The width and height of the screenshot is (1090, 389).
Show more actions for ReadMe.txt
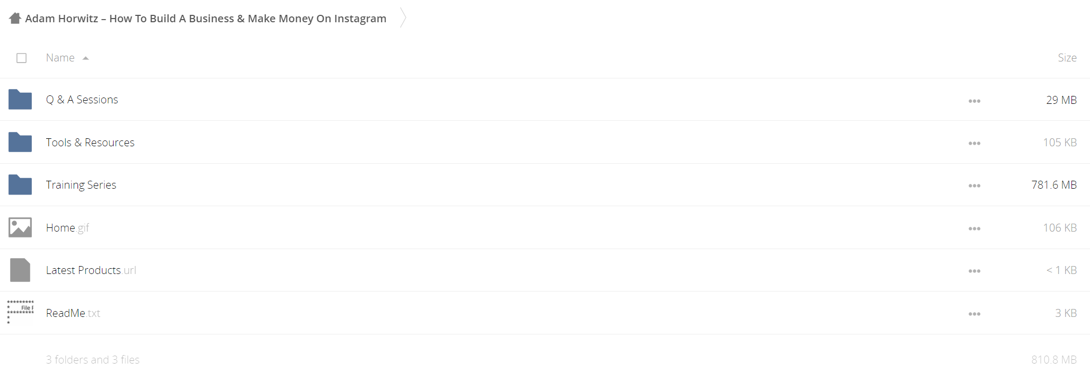pos(974,314)
